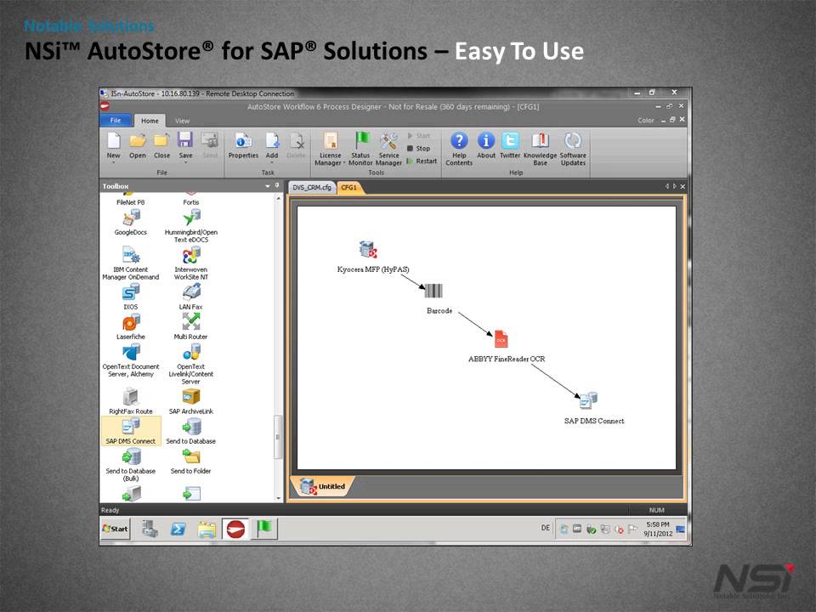Switch to the Home ribbon tab
This screenshot has height=612, width=816.
(x=150, y=121)
